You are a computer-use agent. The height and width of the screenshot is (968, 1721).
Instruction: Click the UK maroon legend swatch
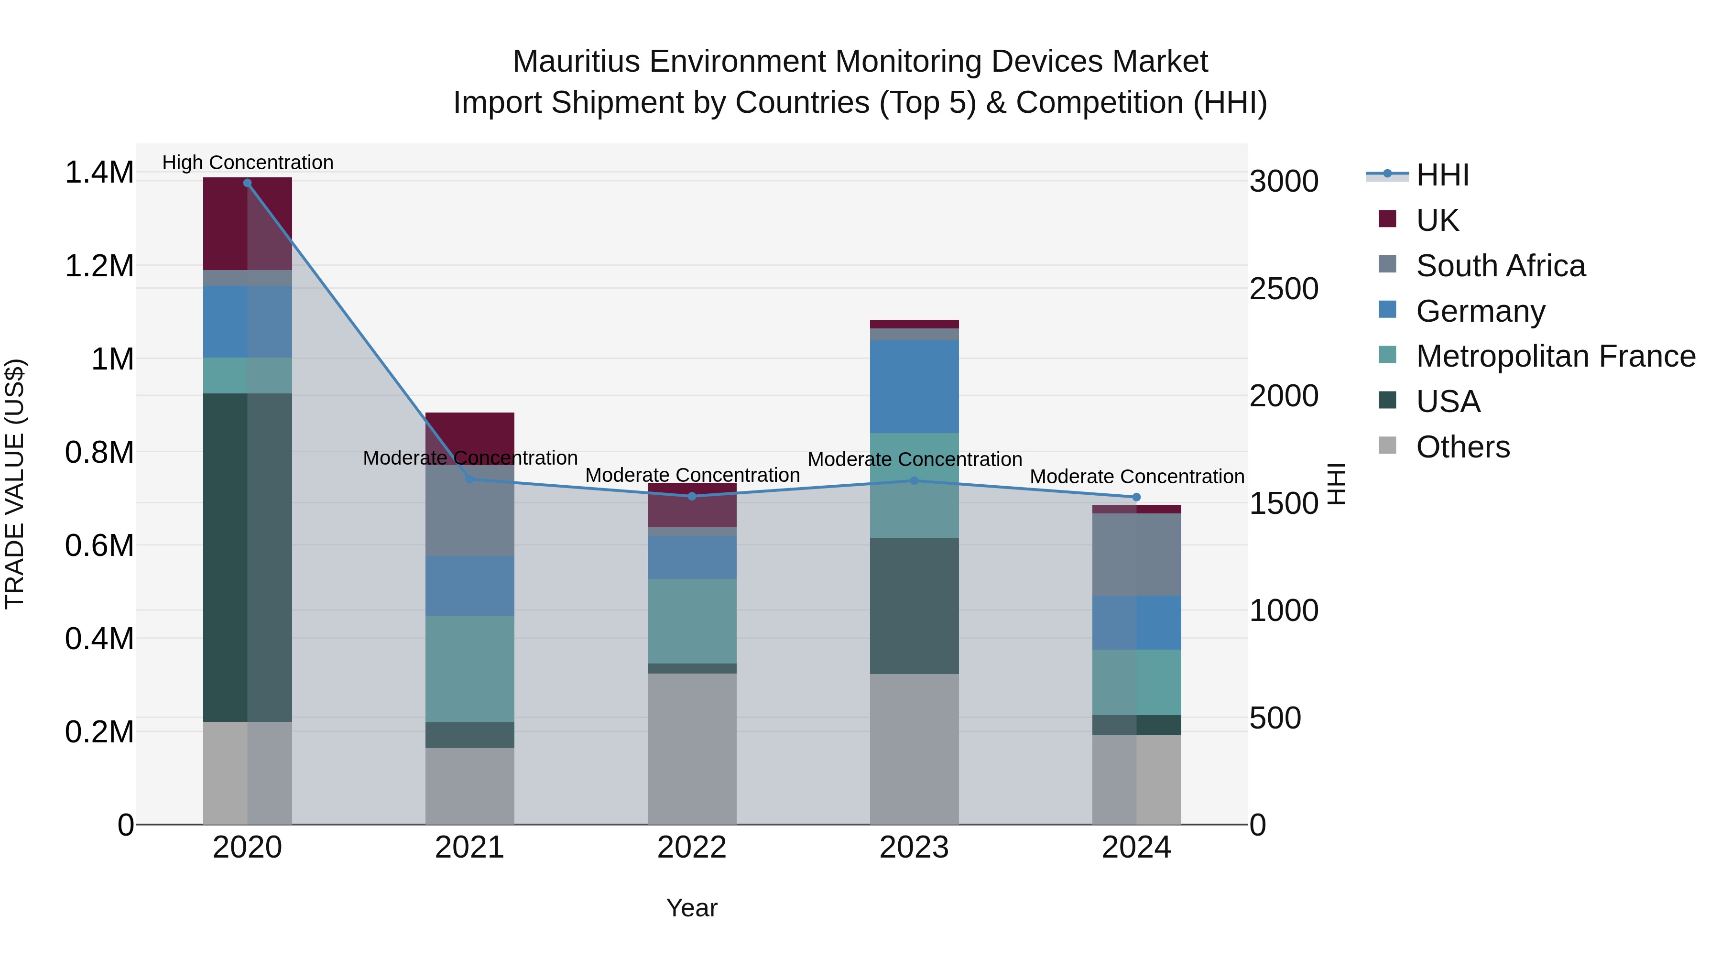click(x=1388, y=218)
